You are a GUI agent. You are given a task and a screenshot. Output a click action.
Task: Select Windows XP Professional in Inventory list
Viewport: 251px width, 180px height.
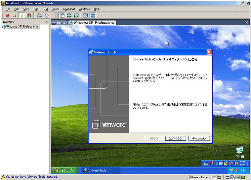point(21,26)
